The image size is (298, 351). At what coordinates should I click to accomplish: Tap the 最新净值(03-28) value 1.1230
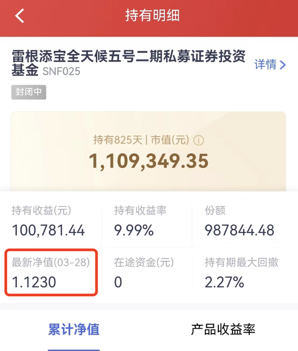(34, 282)
